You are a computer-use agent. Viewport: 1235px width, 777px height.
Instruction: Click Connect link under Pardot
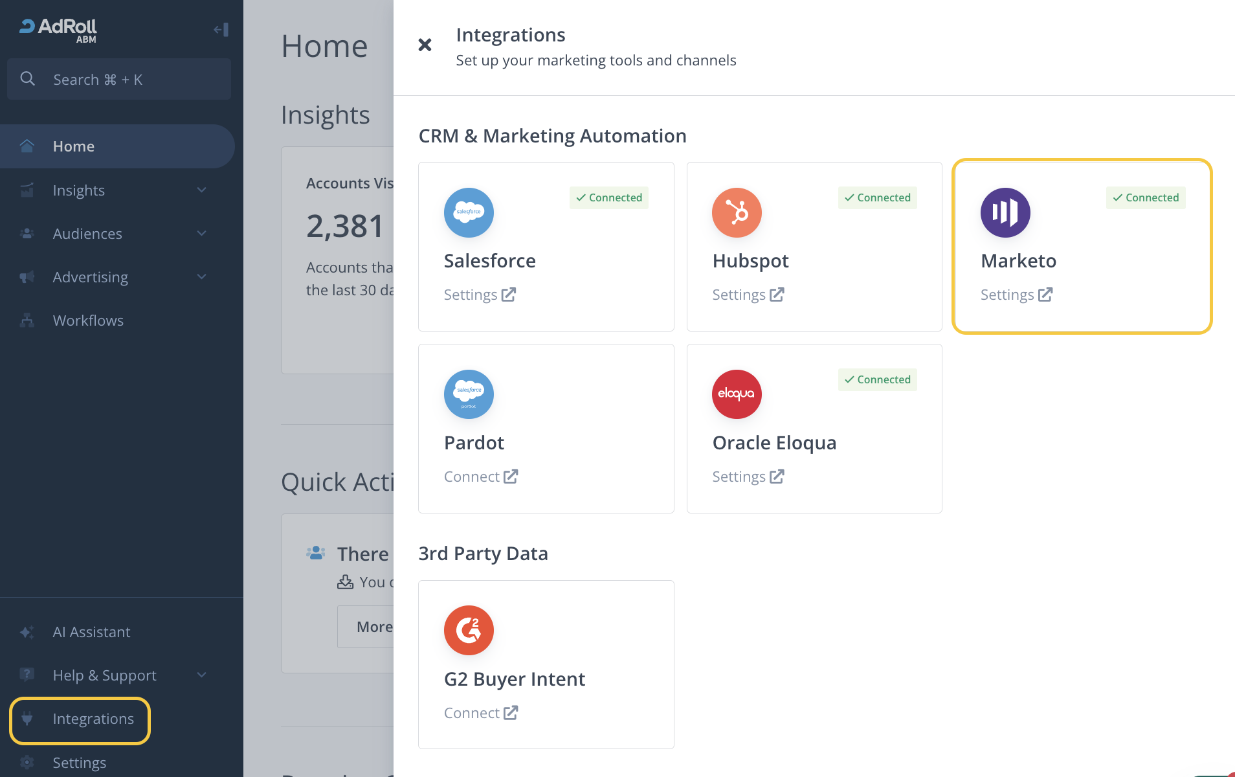click(x=480, y=477)
